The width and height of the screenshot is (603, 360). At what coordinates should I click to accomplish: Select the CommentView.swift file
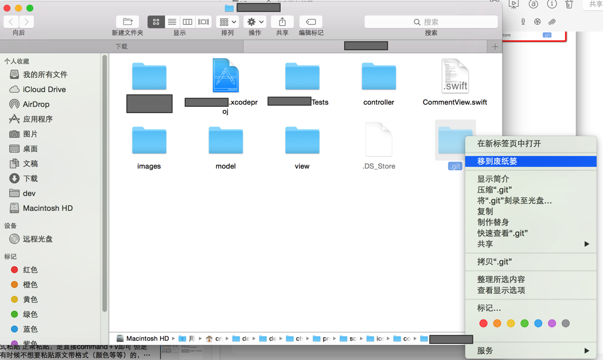point(455,76)
